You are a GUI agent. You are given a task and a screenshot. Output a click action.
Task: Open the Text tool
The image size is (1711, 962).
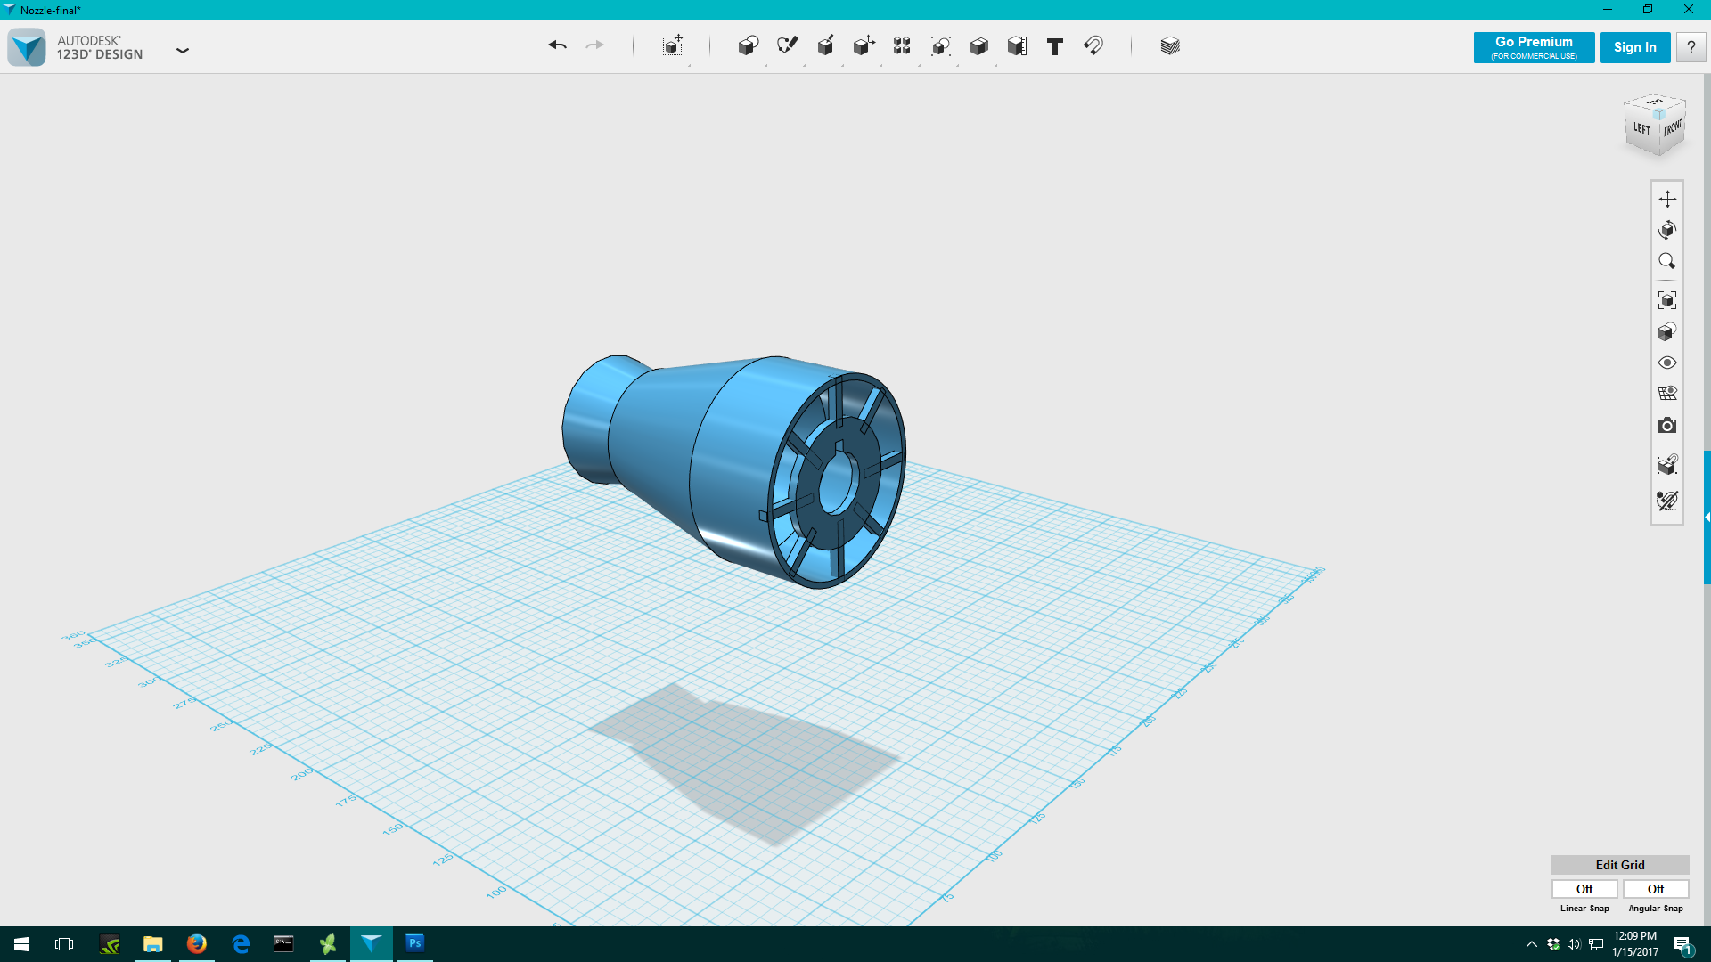point(1055,46)
